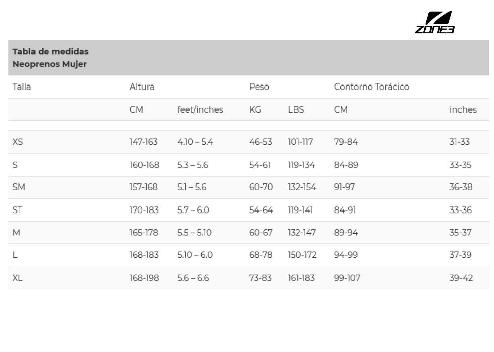The width and height of the screenshot is (494, 352).
Task: Click the feet/inches subheader
Action: 200,110
